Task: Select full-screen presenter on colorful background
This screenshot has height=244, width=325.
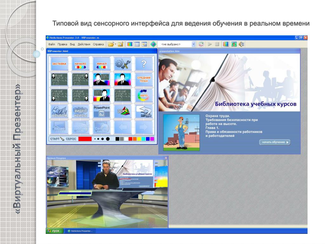Action: [123, 79]
